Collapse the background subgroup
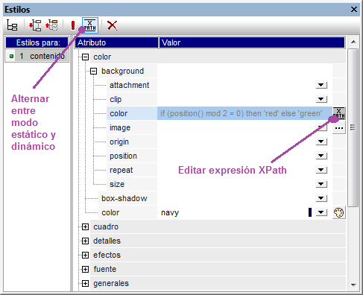Viewport: 363px width, 295px height. click(x=93, y=72)
